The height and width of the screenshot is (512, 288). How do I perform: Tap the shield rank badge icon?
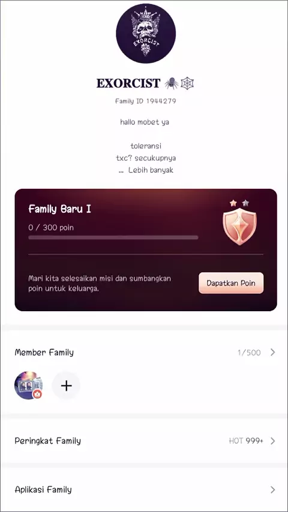(x=239, y=226)
